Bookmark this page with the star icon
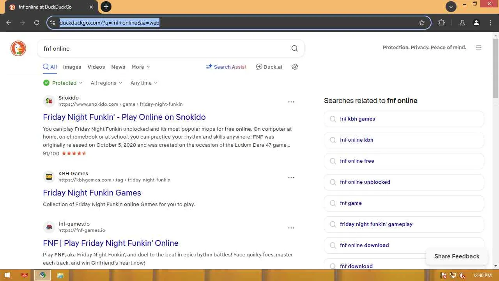Screen dimensions: 499x281 (421, 23)
